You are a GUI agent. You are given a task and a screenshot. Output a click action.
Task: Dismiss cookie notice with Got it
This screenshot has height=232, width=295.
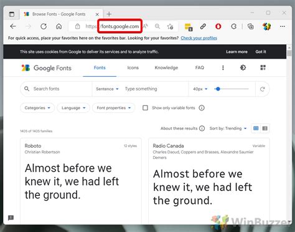(x=261, y=52)
